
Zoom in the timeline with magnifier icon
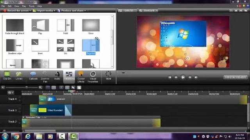pos(41,87)
